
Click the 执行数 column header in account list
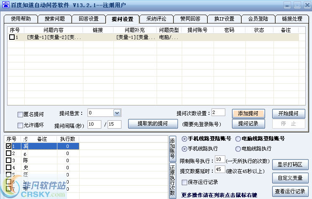tap(68, 139)
